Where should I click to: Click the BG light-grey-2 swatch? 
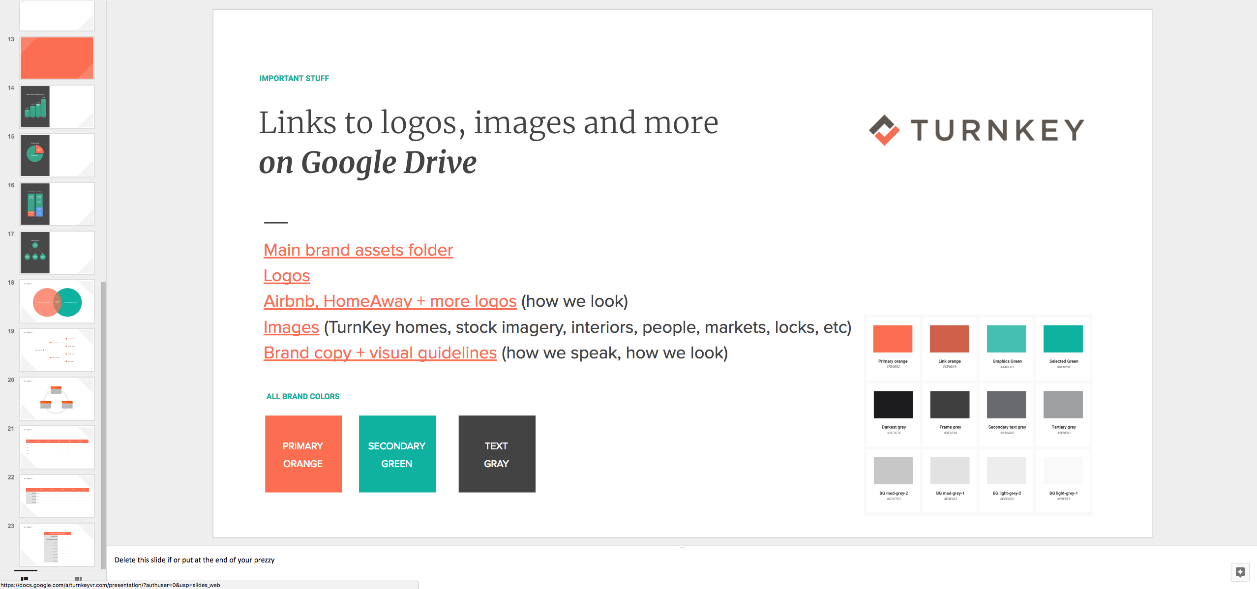click(1006, 471)
